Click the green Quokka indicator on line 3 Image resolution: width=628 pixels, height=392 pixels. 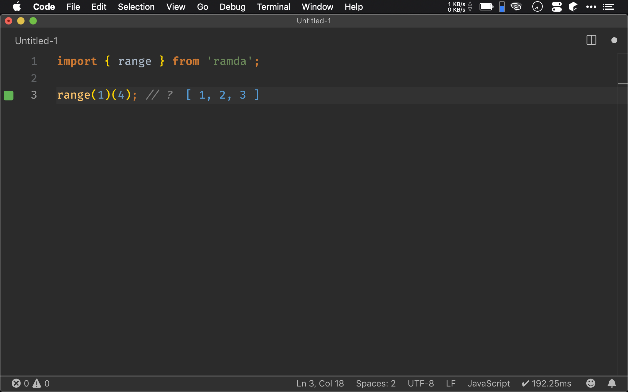point(9,95)
